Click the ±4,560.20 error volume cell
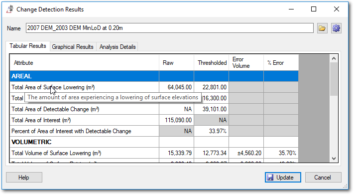Viewport: 354px width, 195px height. pos(246,153)
